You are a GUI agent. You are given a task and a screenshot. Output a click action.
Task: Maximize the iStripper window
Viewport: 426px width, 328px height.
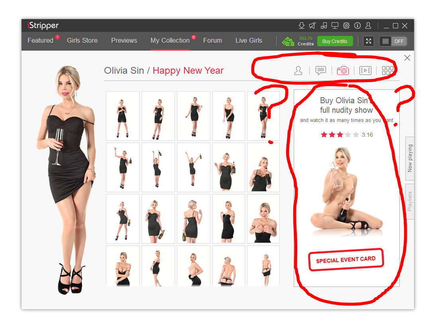(x=396, y=26)
